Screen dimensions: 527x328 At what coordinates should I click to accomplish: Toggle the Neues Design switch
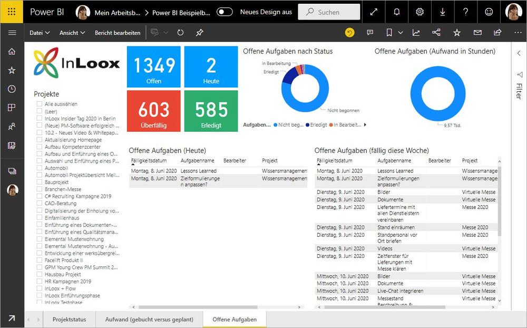(x=225, y=12)
